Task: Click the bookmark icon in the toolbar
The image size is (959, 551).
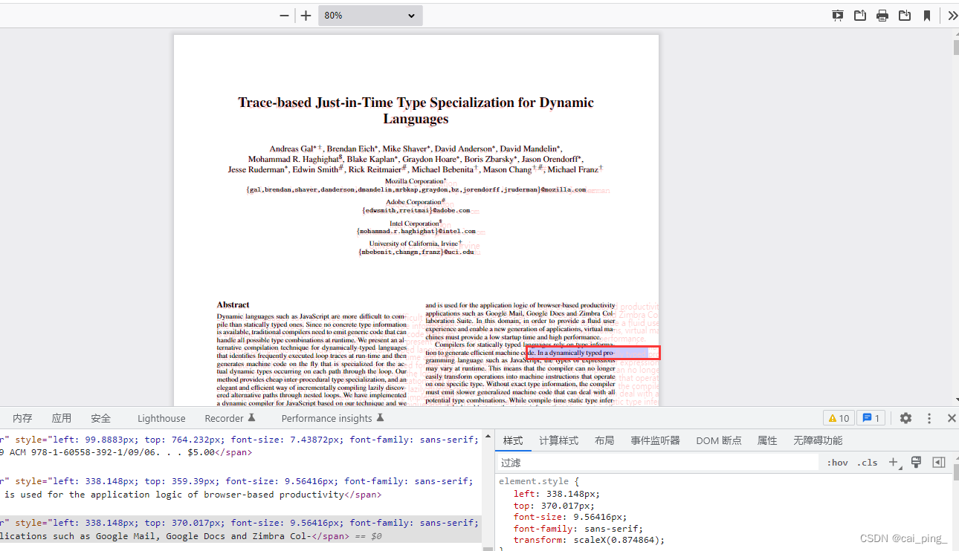Action: pos(927,15)
